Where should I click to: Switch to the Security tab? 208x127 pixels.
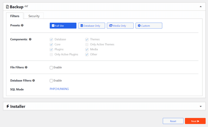[34, 16]
